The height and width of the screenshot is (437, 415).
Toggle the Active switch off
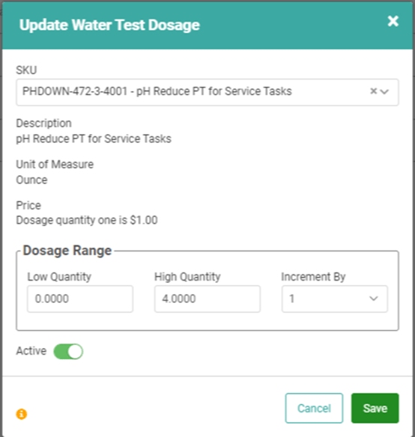pos(68,352)
